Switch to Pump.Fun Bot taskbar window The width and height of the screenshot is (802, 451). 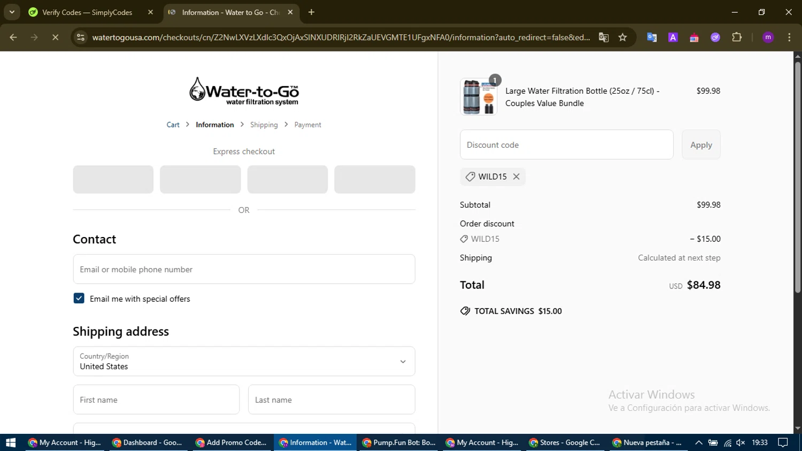coord(399,442)
